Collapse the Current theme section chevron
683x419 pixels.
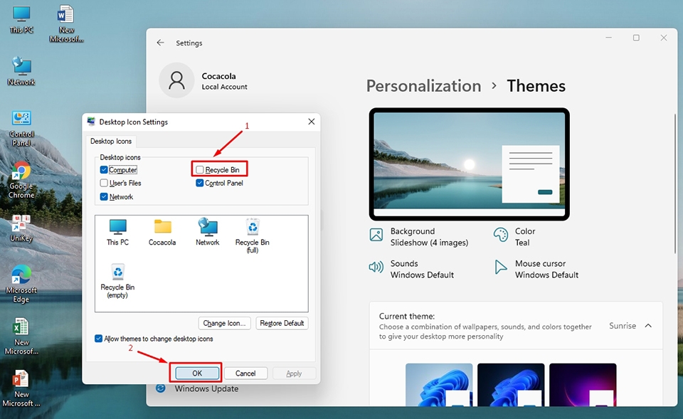648,326
